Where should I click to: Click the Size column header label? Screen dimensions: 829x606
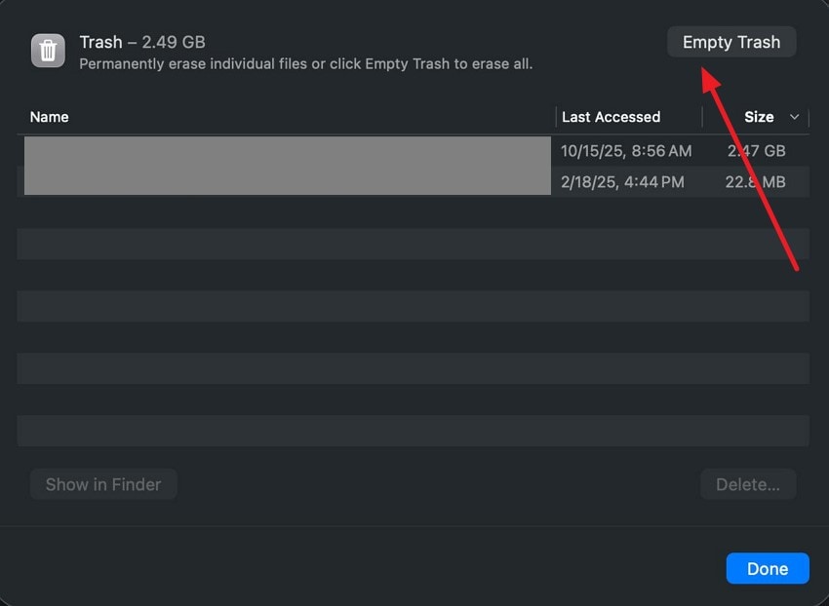pyautogui.click(x=759, y=117)
